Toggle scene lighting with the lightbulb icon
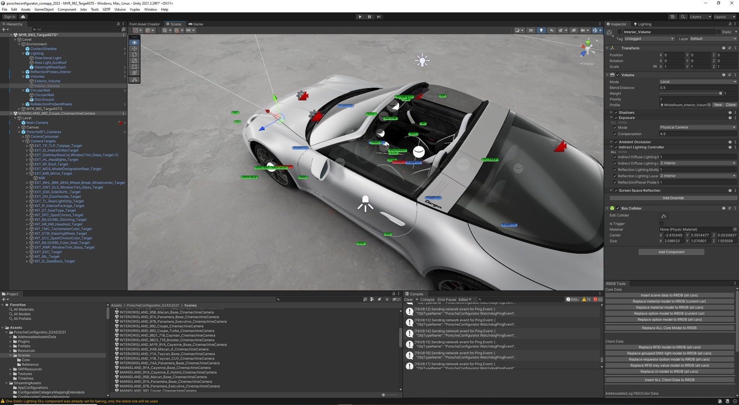 [x=541, y=30]
